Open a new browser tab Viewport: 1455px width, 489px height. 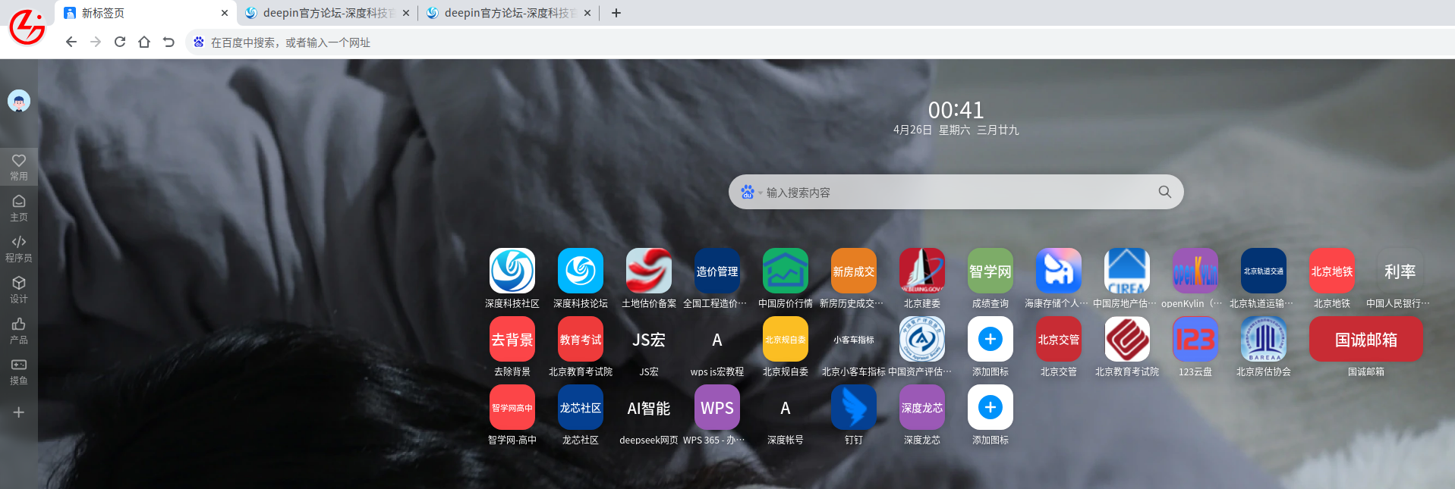pos(616,13)
